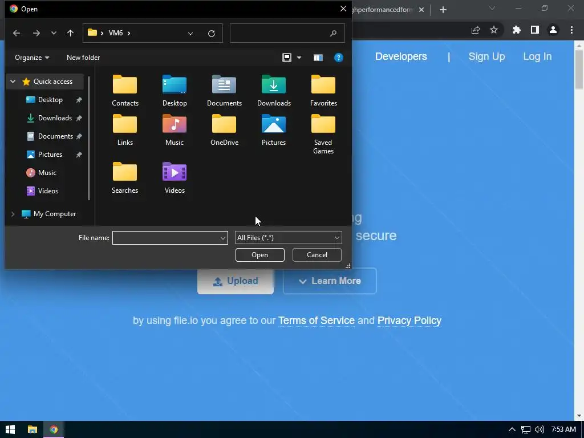
Task: Cancel the Open dialog
Action: [x=317, y=255]
